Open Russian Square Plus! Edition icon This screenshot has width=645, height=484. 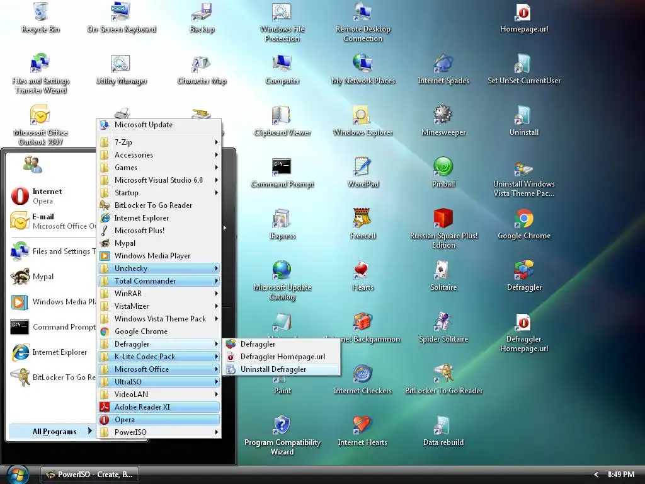(443, 229)
